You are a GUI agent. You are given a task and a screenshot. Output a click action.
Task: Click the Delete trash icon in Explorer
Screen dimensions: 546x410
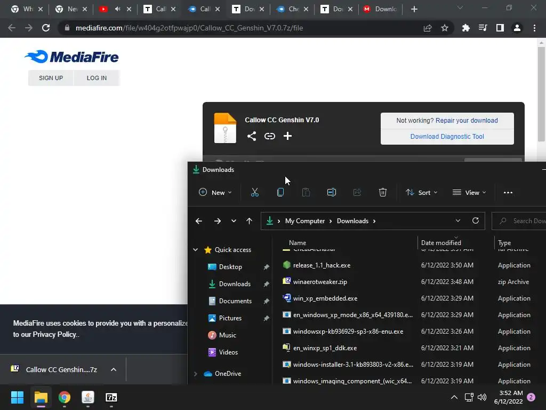click(383, 192)
